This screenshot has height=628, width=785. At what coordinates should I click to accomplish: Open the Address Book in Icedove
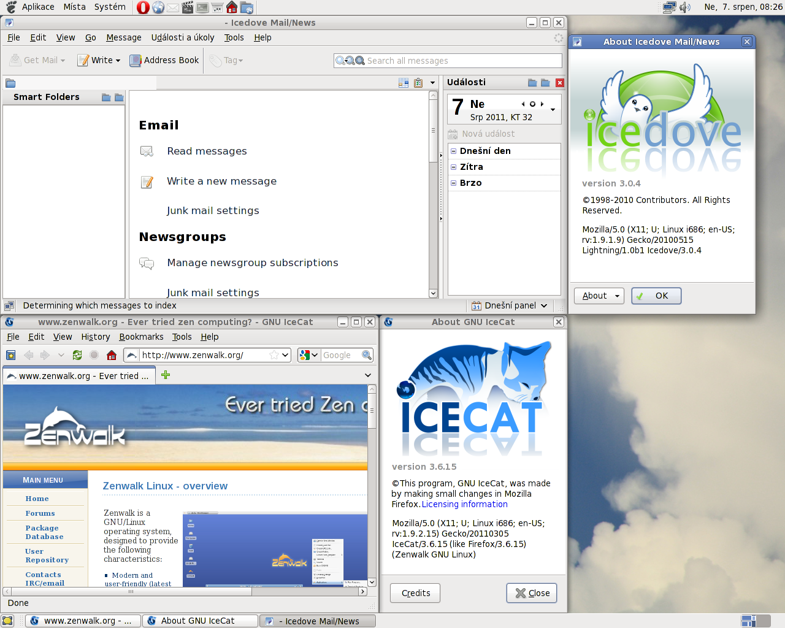pyautogui.click(x=164, y=60)
